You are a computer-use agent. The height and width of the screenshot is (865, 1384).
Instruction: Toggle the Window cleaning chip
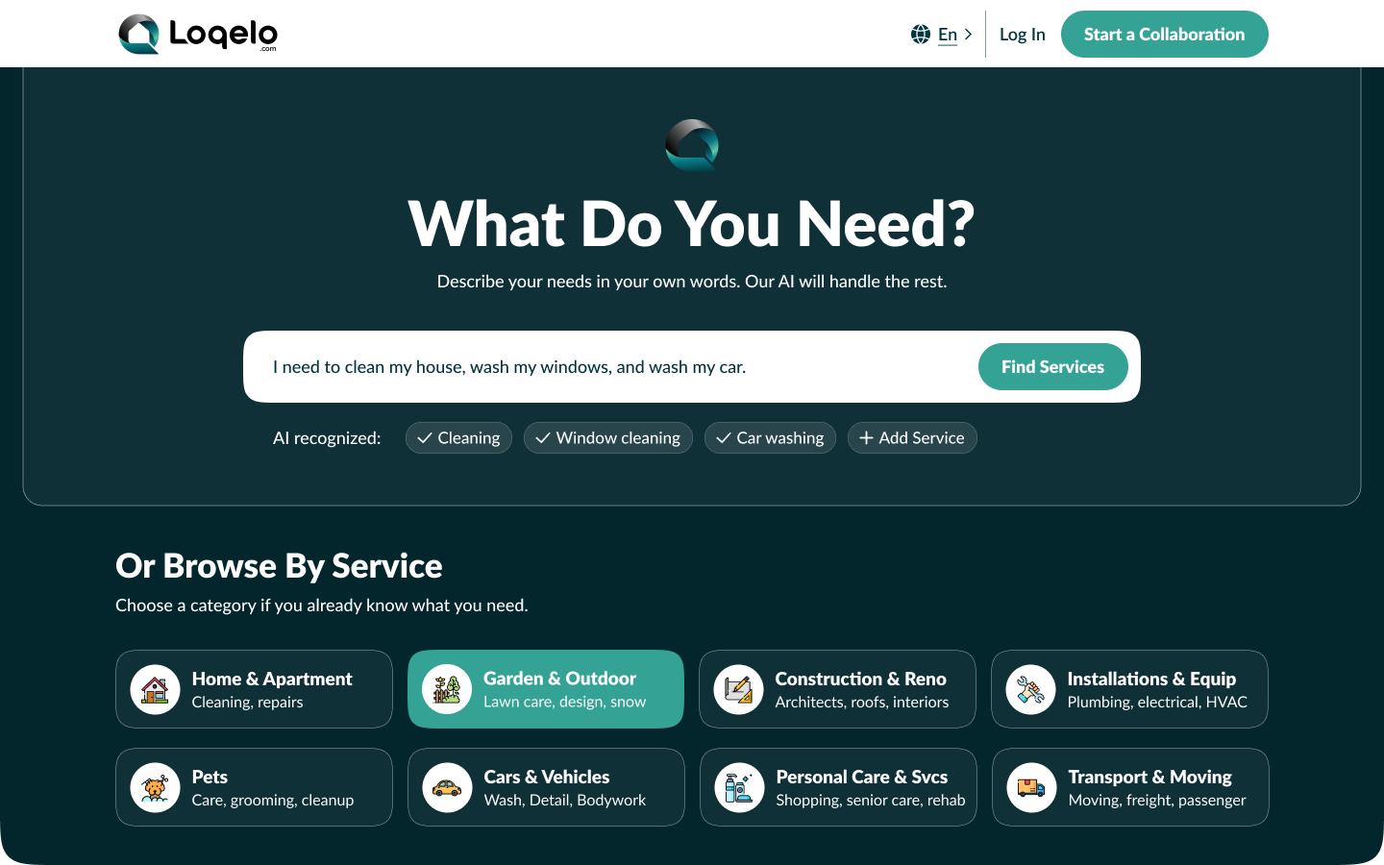[x=607, y=438]
